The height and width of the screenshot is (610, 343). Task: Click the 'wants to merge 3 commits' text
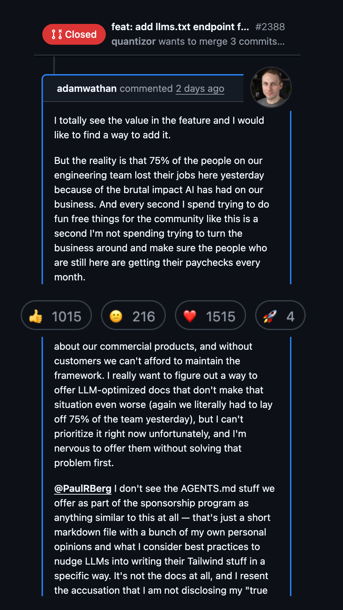(x=221, y=42)
